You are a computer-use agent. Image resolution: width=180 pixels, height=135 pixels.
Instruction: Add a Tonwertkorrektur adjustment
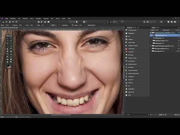[x=137, y=30]
